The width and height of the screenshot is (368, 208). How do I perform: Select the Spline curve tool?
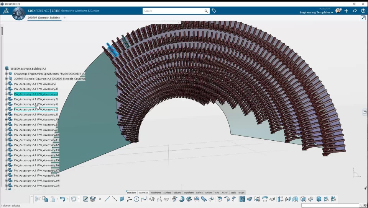pos(144,199)
